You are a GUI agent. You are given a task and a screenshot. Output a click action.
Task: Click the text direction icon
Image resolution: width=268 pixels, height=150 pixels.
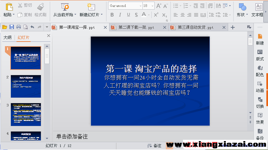(219, 6)
